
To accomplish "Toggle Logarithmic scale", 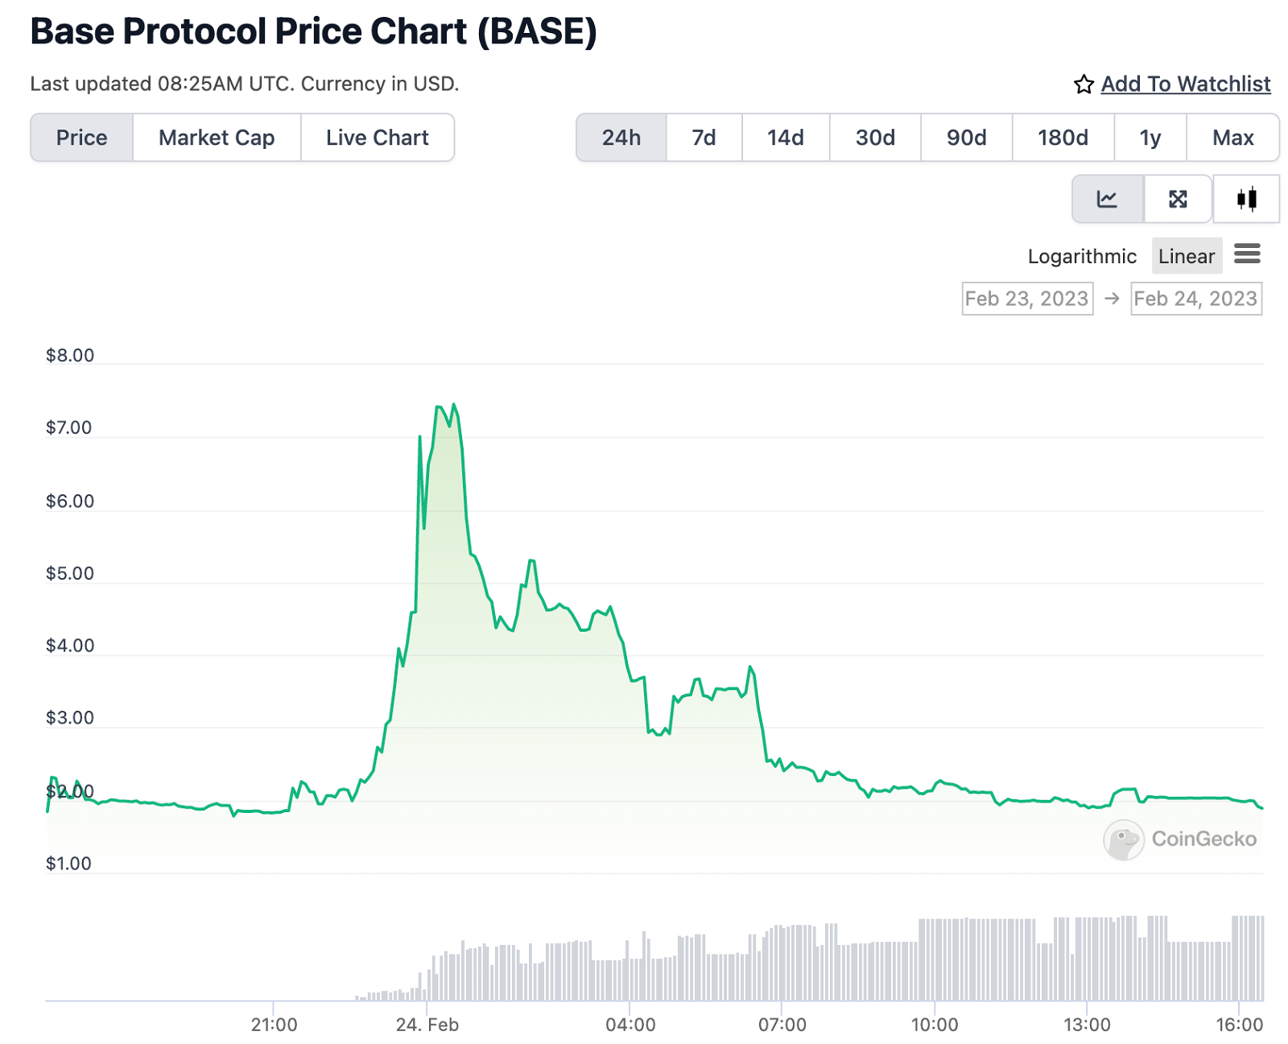I will point(1082,256).
